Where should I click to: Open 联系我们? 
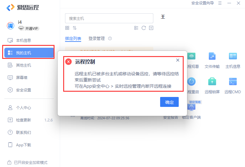coord(20,132)
